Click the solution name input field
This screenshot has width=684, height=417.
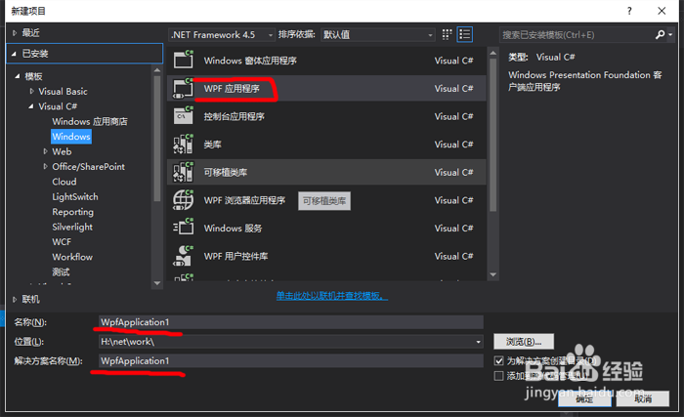pyautogui.click(x=291, y=360)
